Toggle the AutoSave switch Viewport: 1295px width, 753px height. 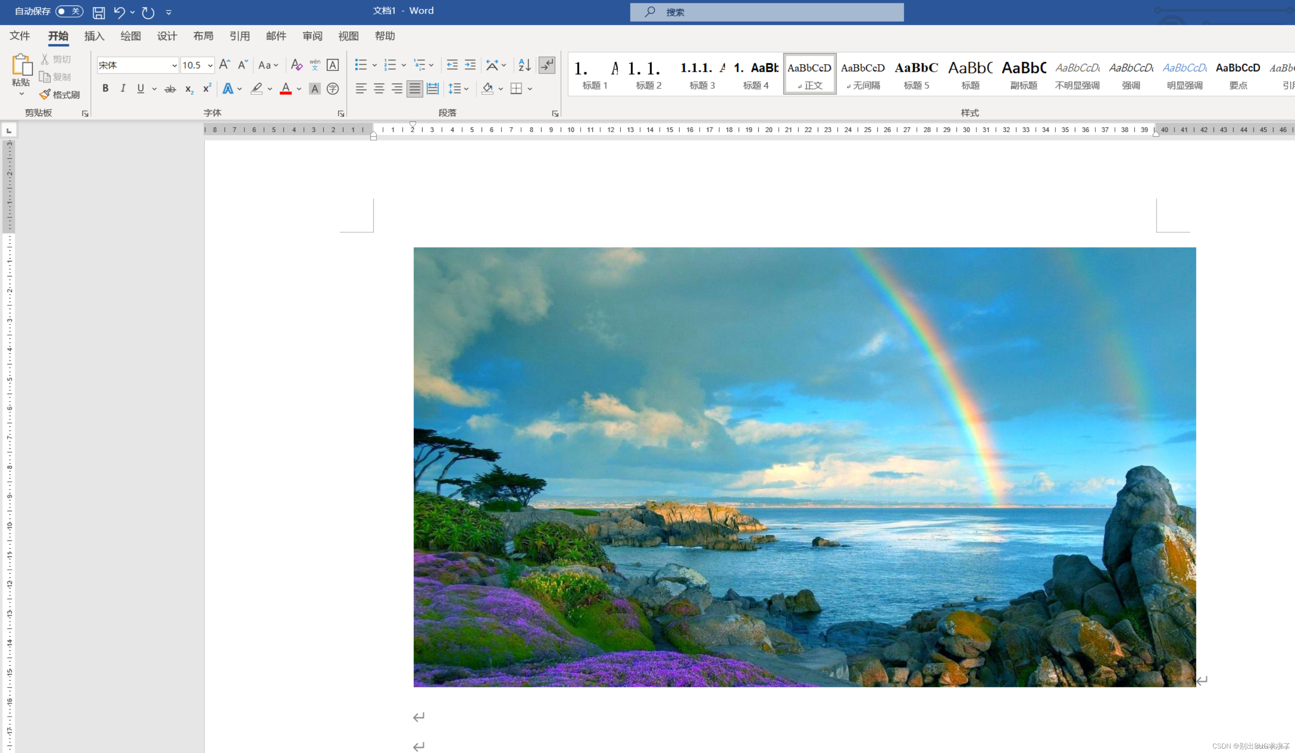(x=69, y=11)
